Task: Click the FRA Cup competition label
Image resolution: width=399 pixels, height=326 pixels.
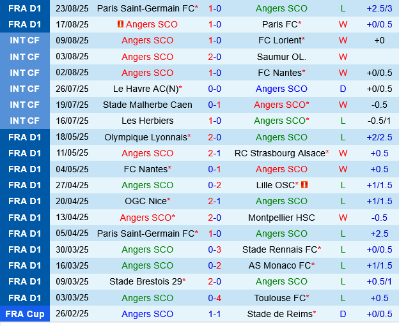Action: [x=25, y=314]
